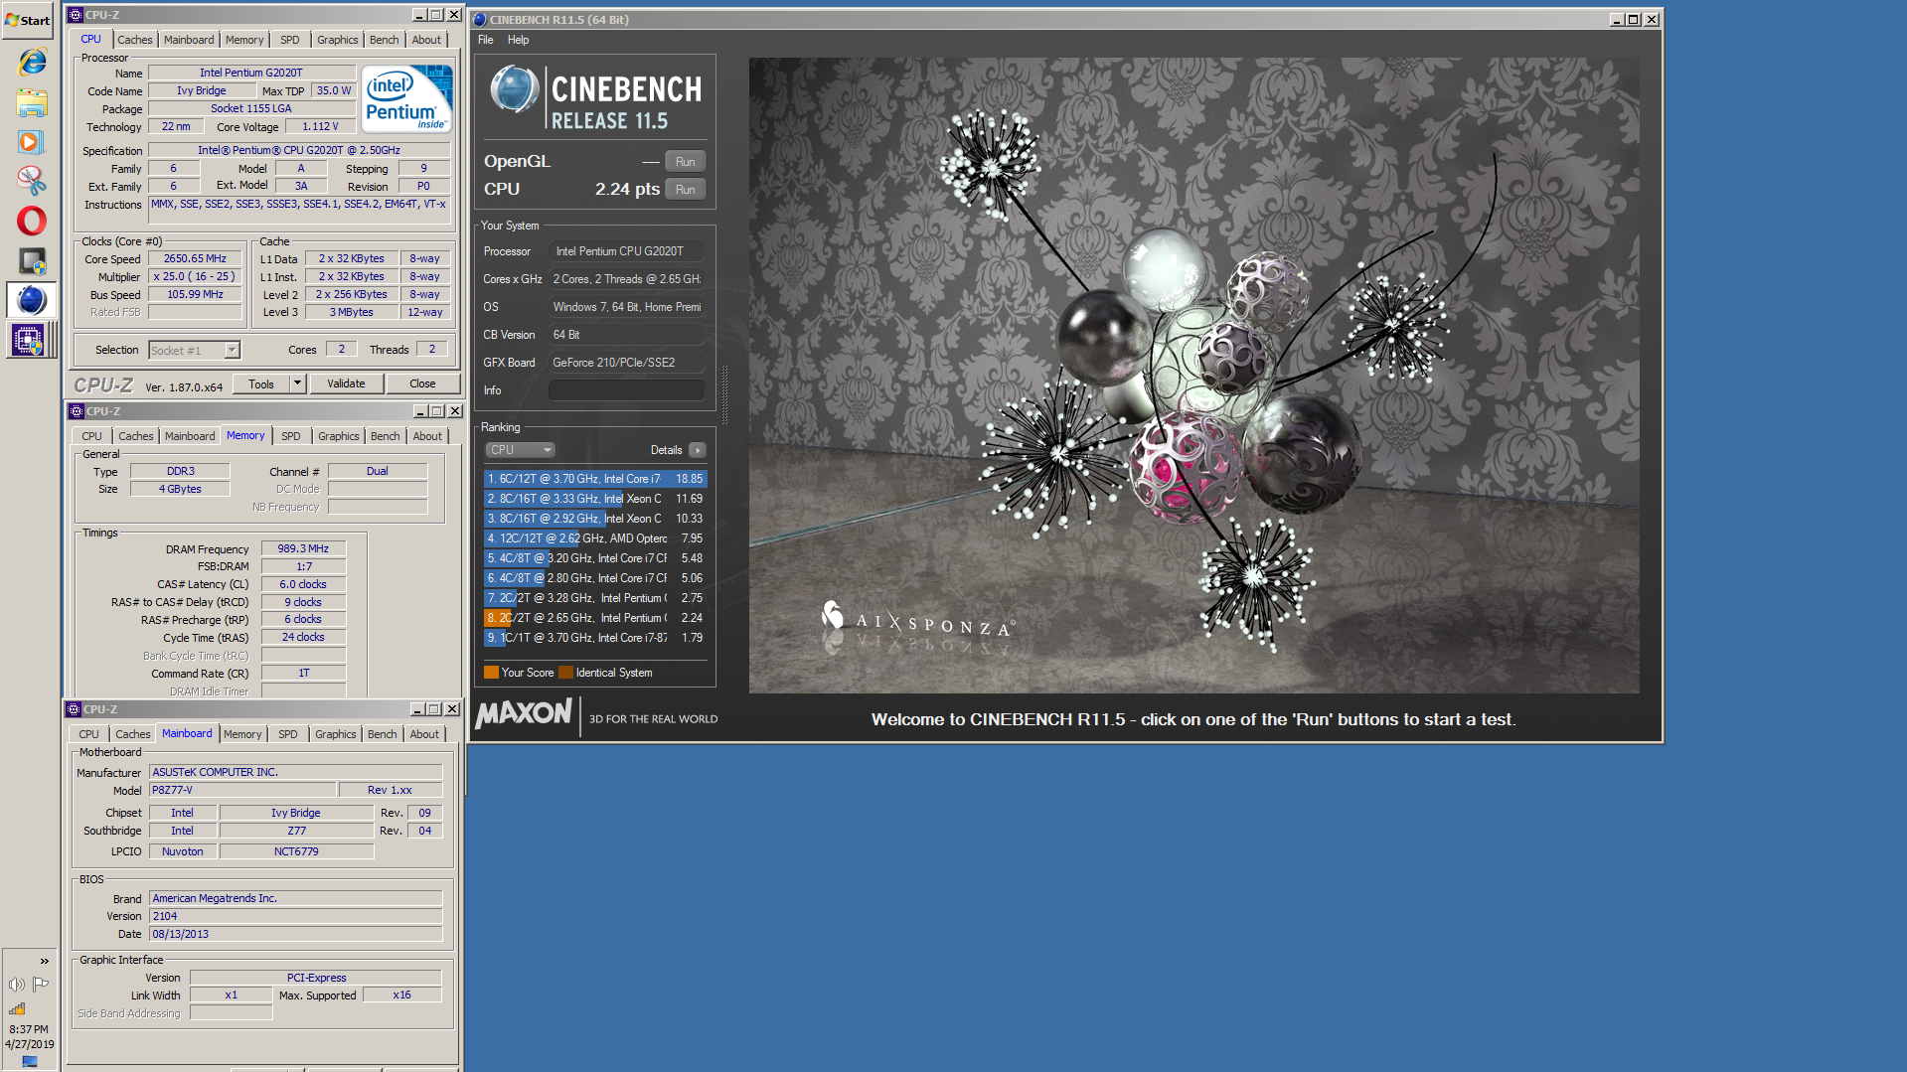Launch Opera browser from the taskbar
This screenshot has width=1907, height=1072.
pos(32,221)
